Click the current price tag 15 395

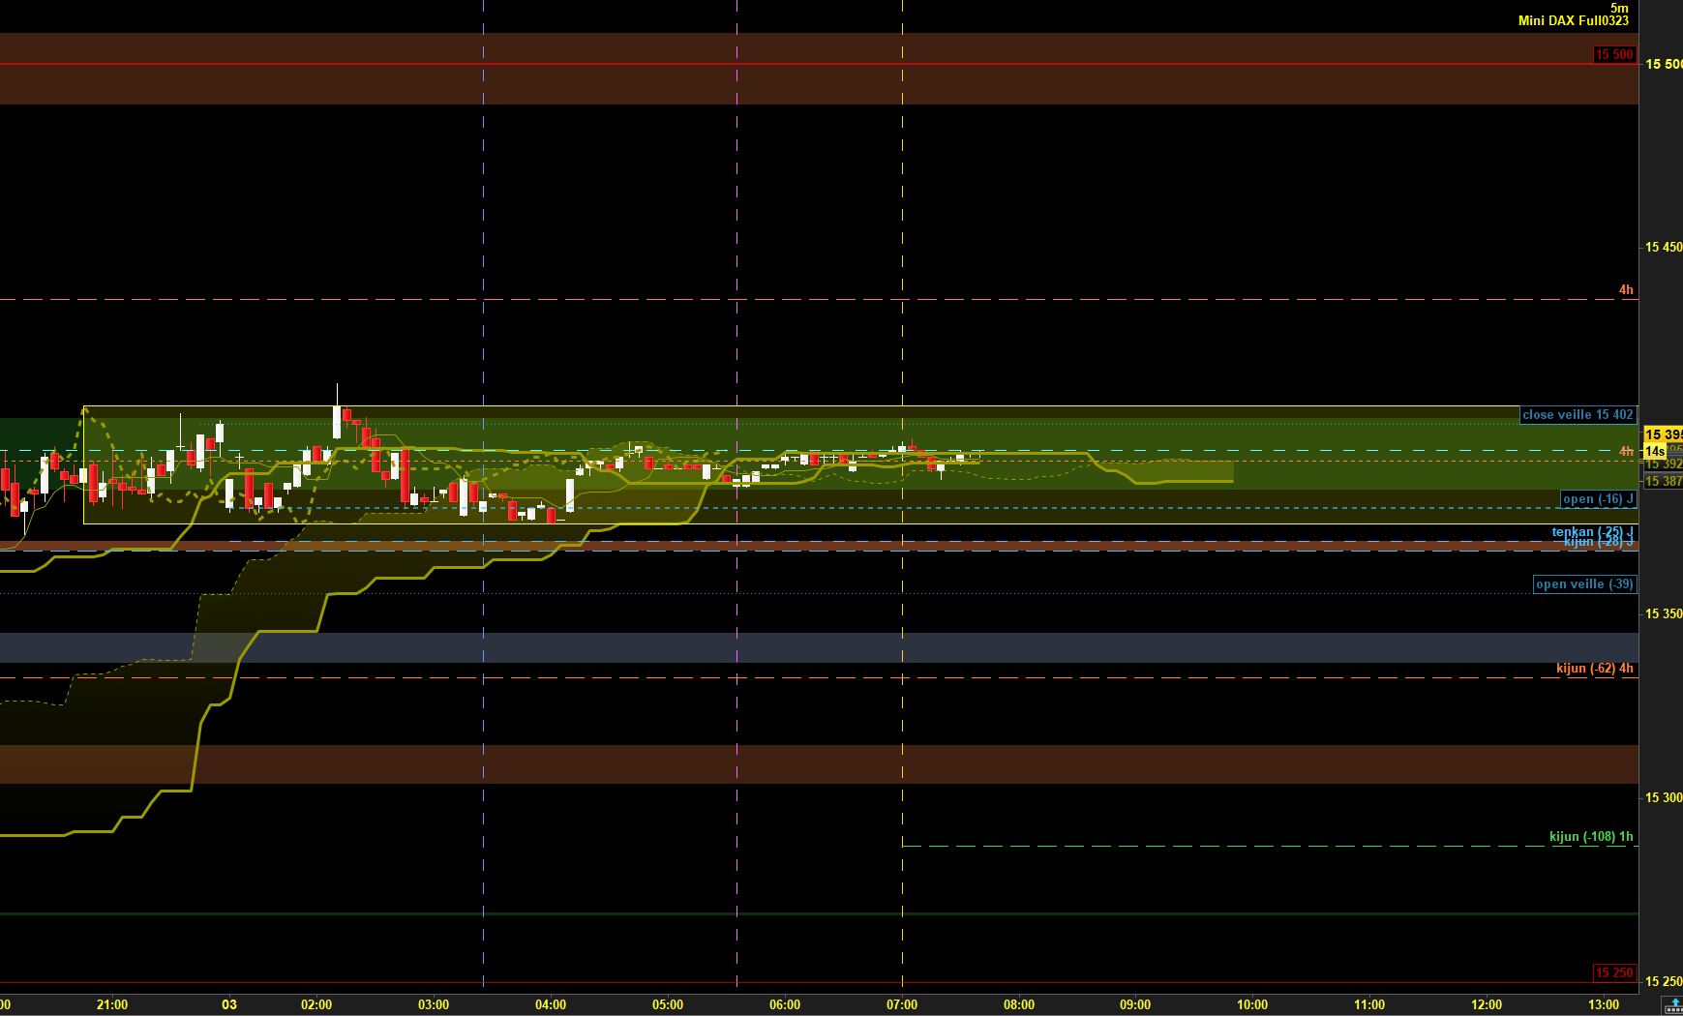[1664, 434]
